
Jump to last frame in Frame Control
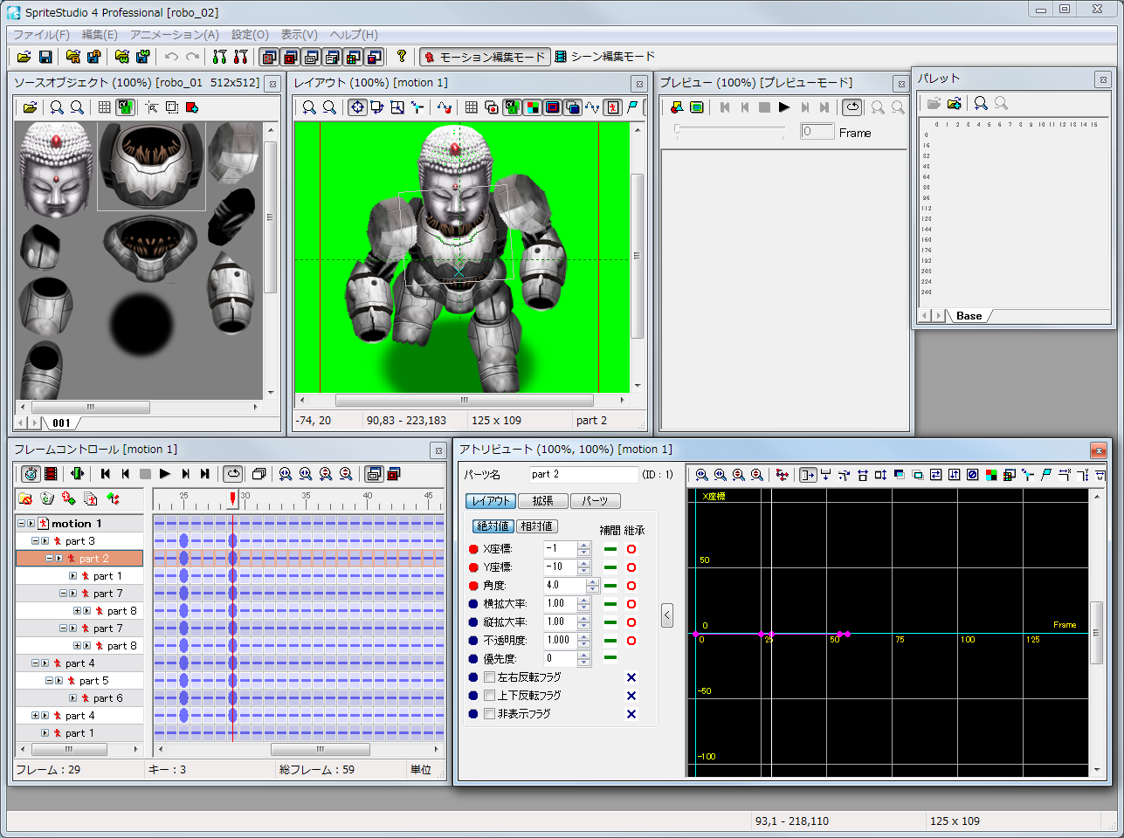pyautogui.click(x=205, y=474)
